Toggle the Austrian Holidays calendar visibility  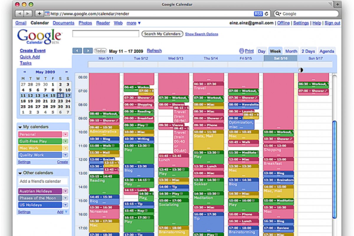tap(40, 191)
